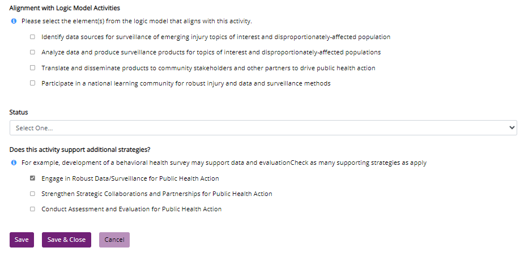Image resolution: width=524 pixels, height=256 pixels.
Task: Enable 'Translate and disseminate products' checkbox
Action: tap(32, 68)
